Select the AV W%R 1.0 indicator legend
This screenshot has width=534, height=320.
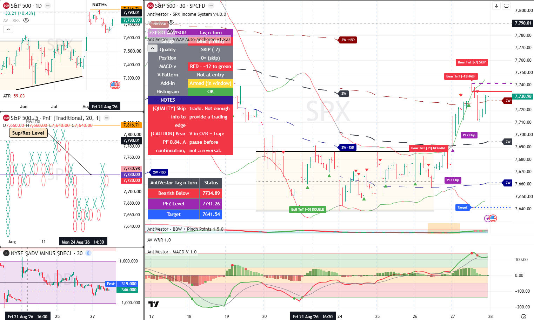coord(159,240)
